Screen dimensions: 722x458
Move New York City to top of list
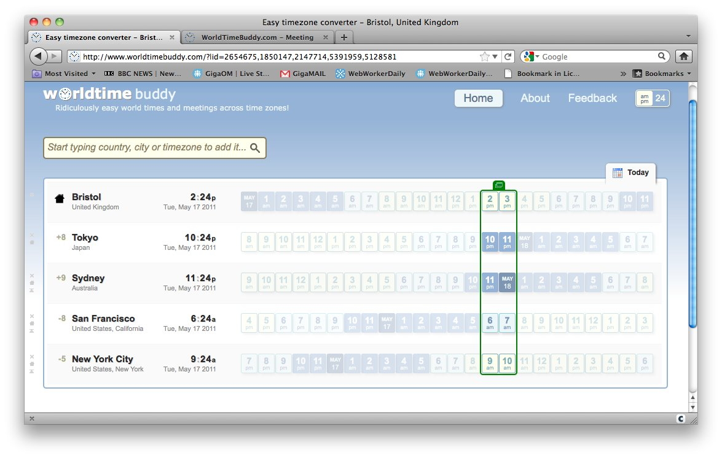pyautogui.click(x=32, y=371)
